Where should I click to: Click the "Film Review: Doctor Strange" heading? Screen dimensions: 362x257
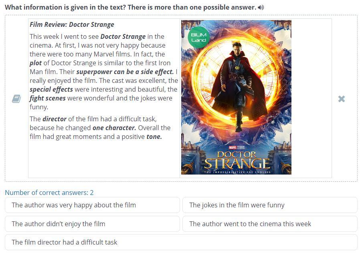[x=72, y=24]
